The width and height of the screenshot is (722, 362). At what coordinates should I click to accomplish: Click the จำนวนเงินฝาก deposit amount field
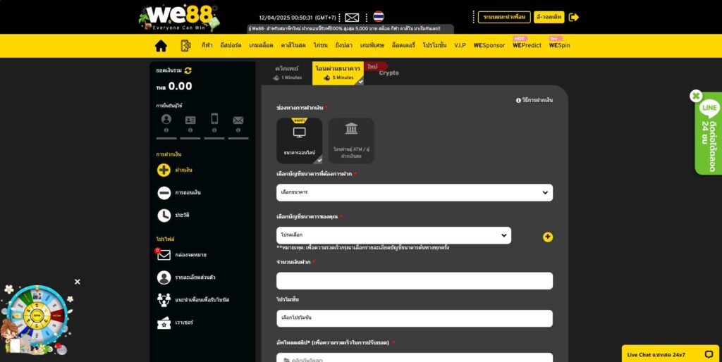point(415,280)
